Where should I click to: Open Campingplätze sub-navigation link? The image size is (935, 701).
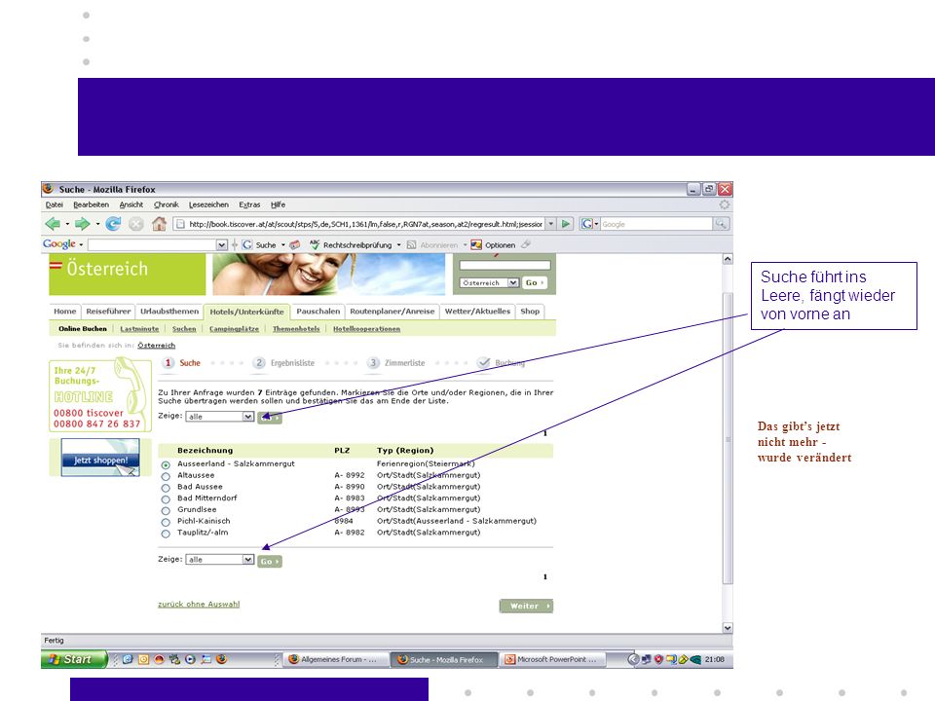pos(234,328)
